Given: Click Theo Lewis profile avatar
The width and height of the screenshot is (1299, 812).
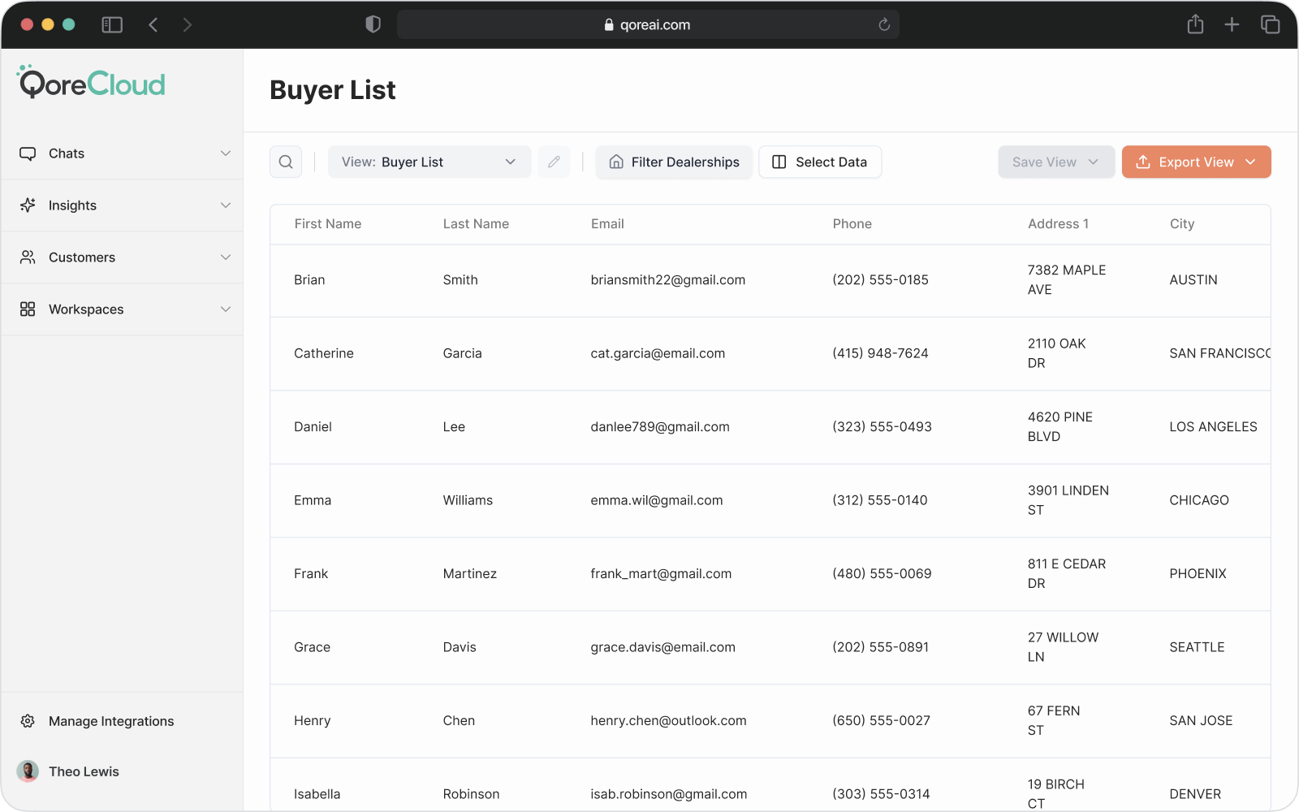Looking at the screenshot, I should pos(28,771).
